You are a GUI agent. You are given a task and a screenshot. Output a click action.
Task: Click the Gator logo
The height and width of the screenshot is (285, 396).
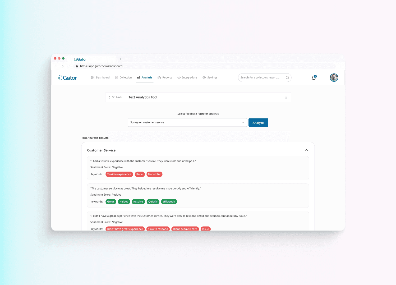point(68,77)
